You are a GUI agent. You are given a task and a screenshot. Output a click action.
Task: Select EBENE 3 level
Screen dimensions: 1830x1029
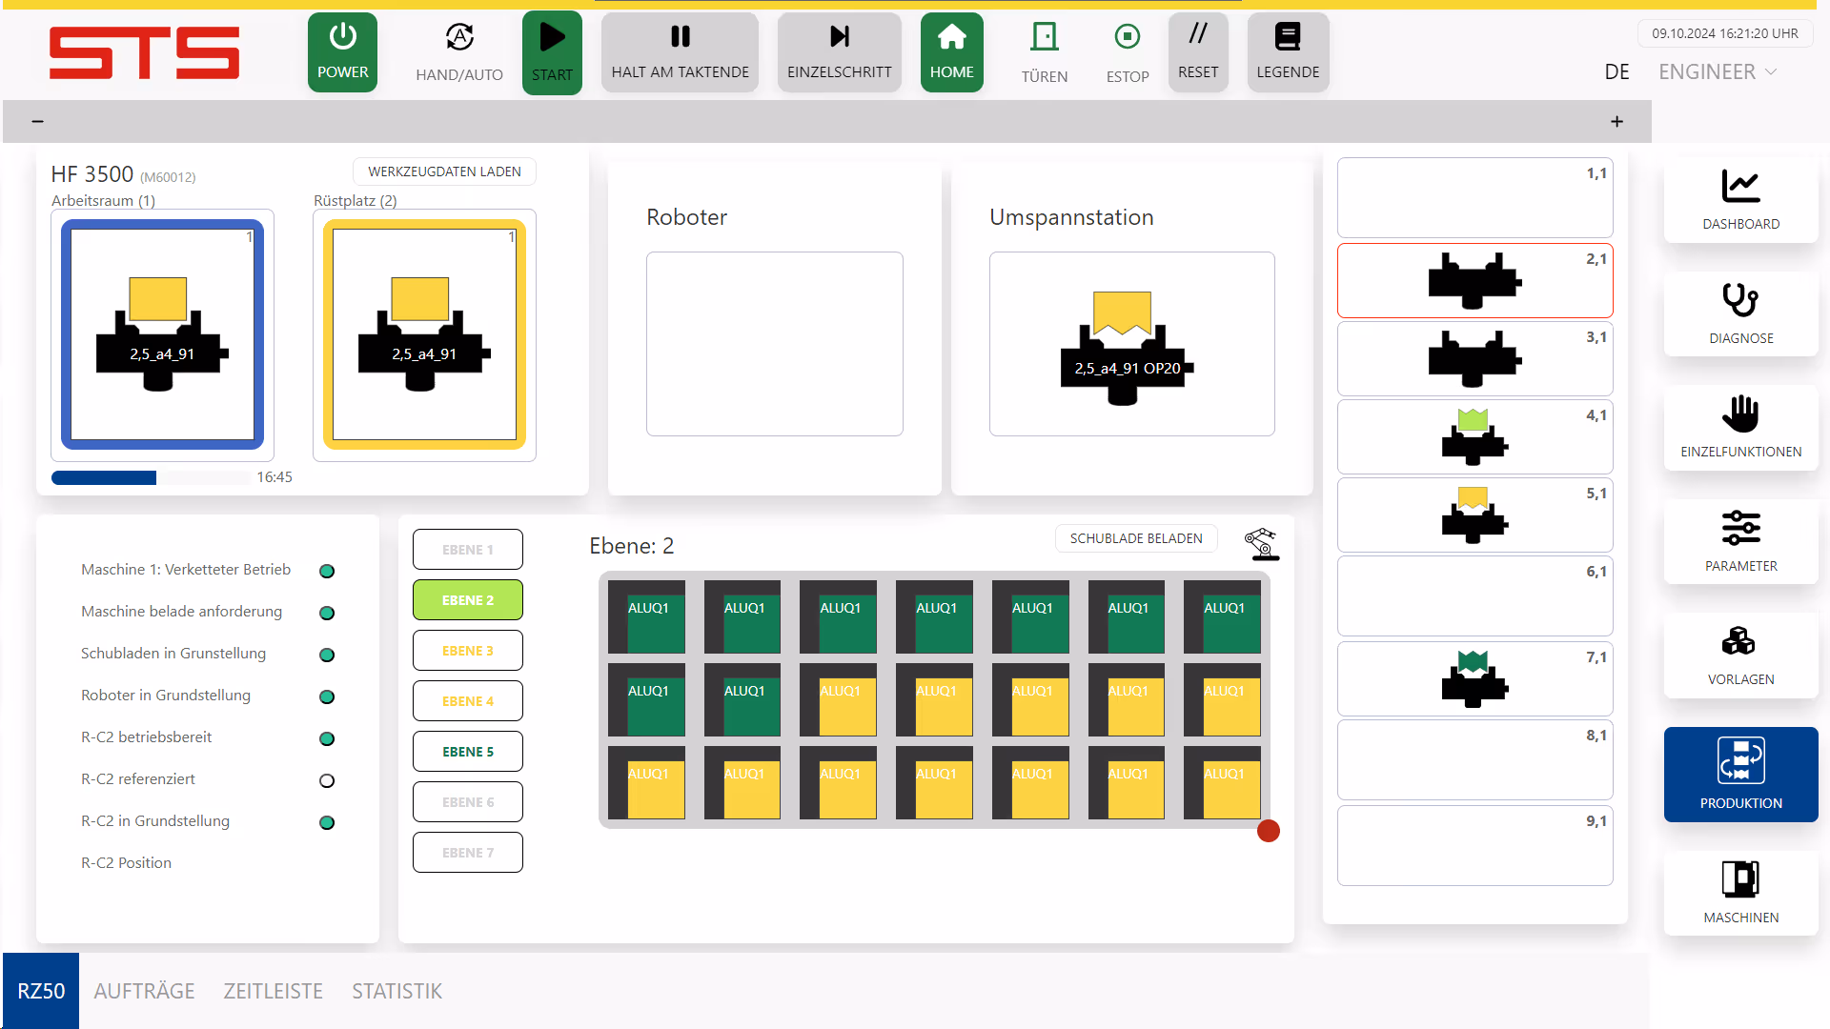coord(468,651)
